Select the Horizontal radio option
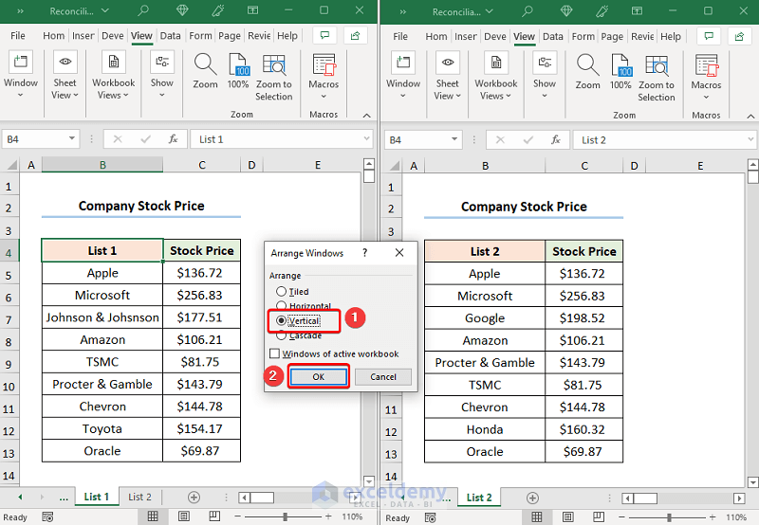 304,306
